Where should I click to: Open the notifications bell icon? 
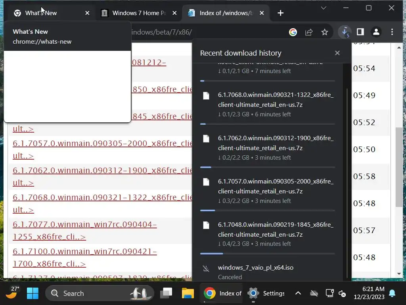[x=392, y=293]
